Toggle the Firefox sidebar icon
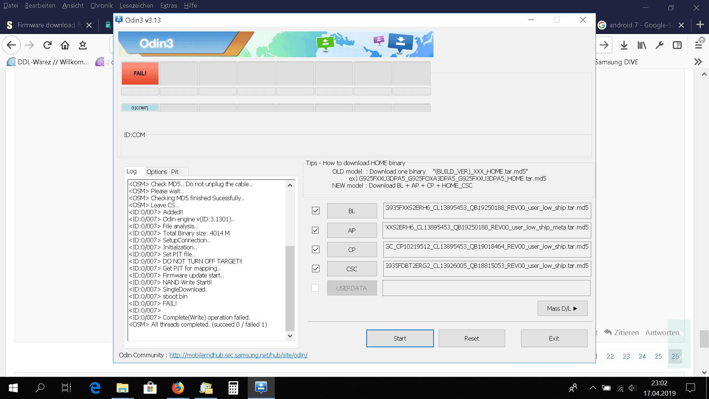Viewport: 709px width, 399px height. (x=677, y=45)
